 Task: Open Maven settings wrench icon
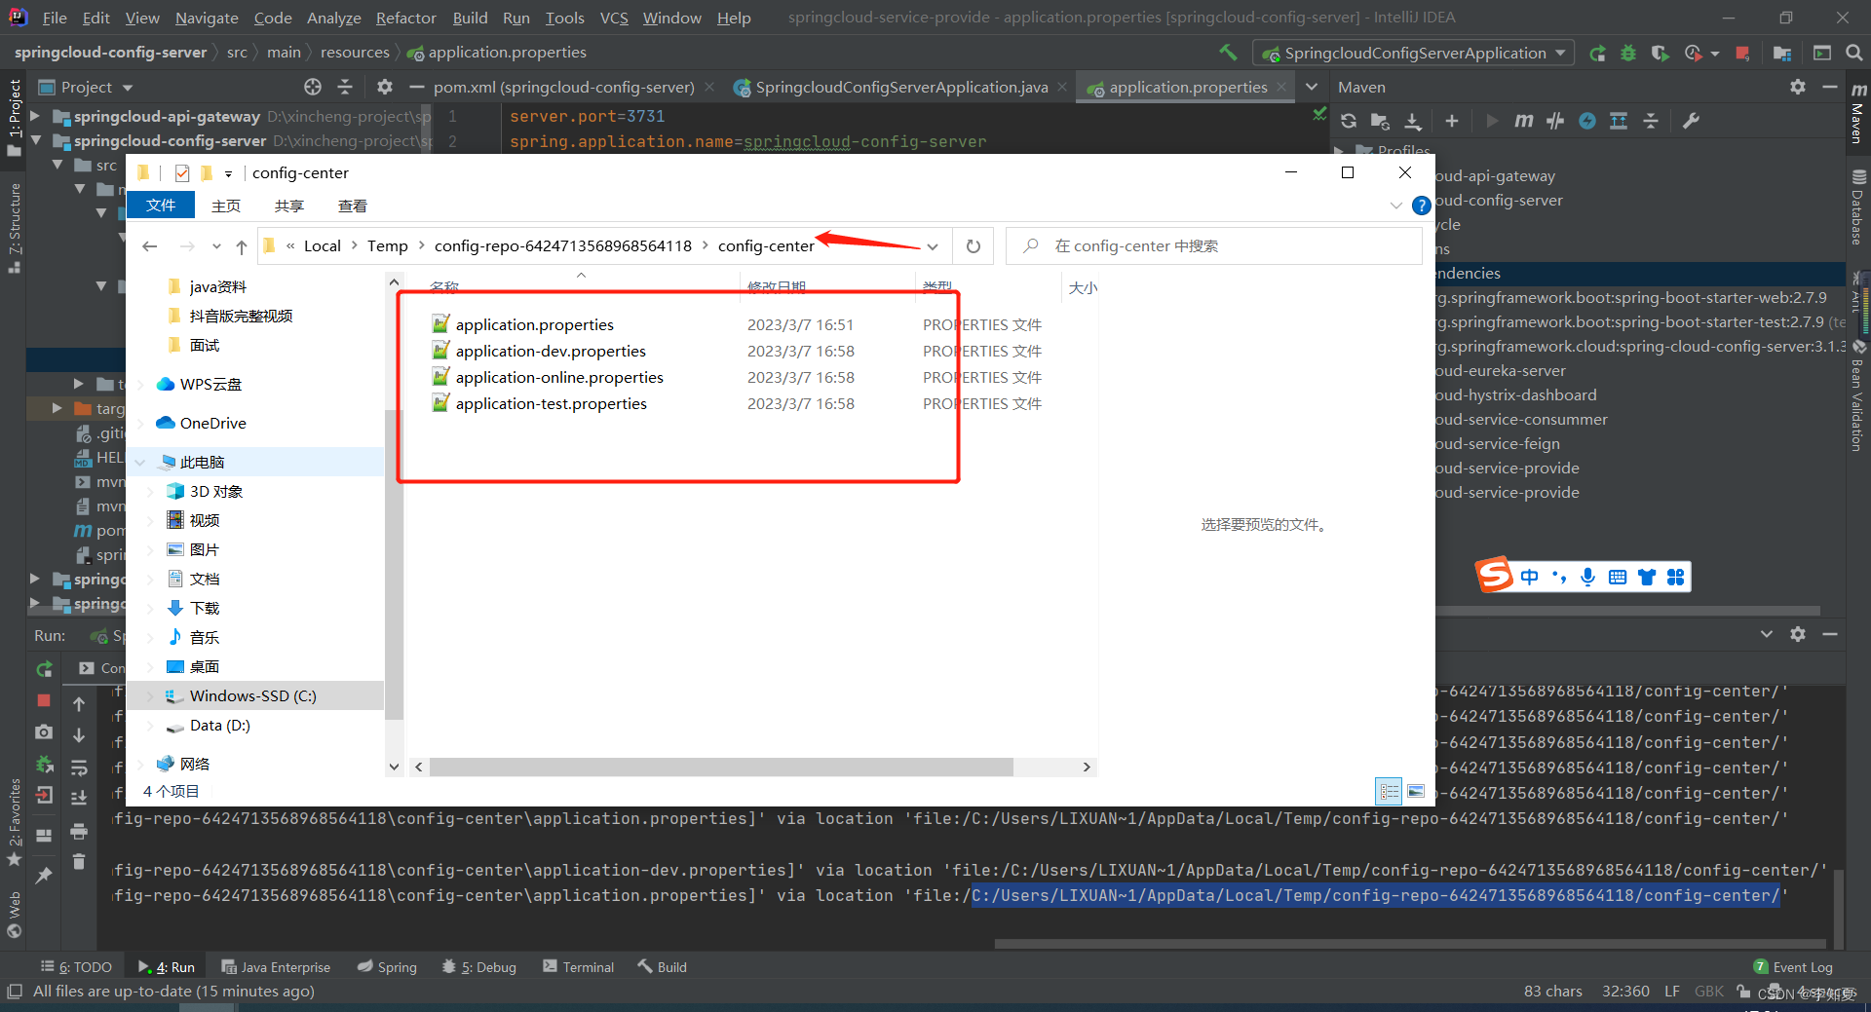tap(1691, 121)
